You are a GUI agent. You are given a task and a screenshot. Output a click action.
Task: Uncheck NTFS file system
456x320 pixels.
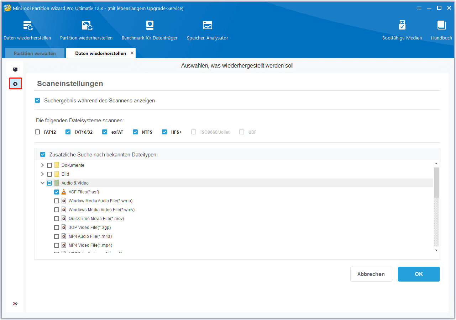point(135,132)
